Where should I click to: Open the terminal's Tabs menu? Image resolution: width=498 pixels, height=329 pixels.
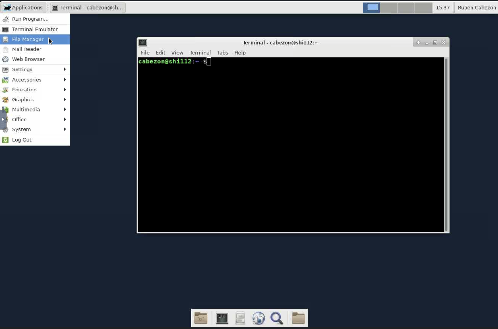pos(222,53)
